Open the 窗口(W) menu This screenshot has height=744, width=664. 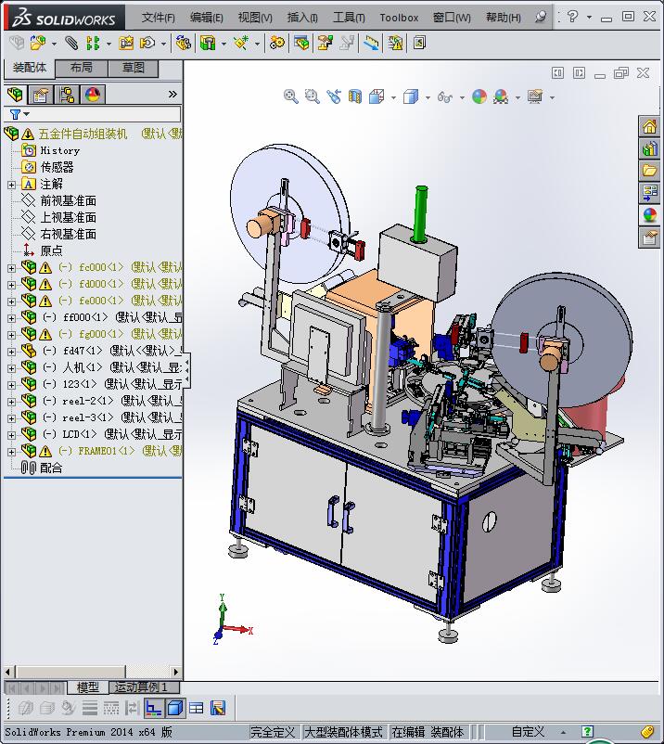pyautogui.click(x=452, y=18)
